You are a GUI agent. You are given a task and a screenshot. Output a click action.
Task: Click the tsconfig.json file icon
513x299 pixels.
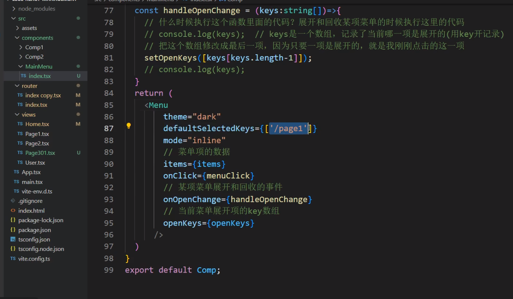(13, 239)
